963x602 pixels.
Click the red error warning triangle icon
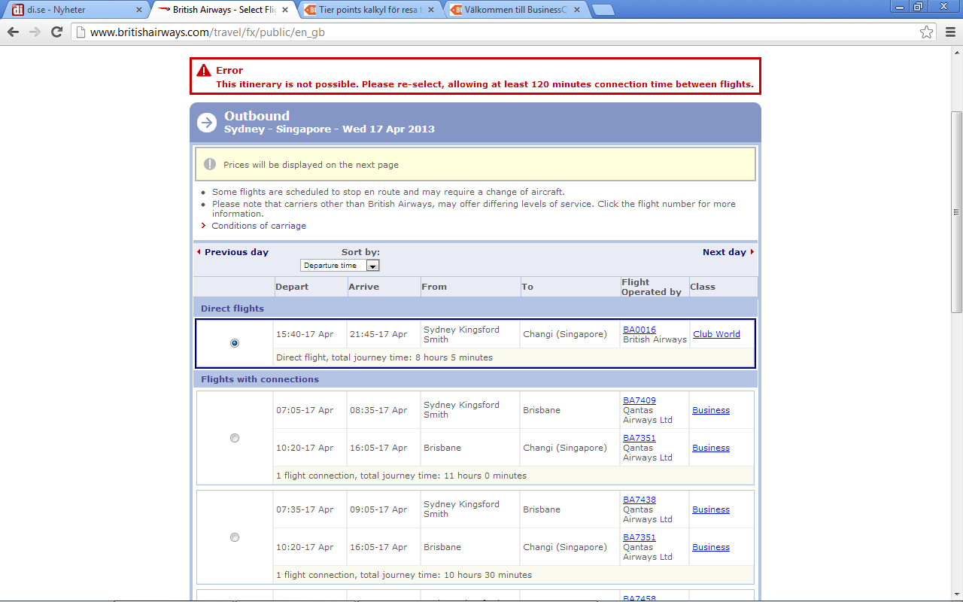pos(204,70)
